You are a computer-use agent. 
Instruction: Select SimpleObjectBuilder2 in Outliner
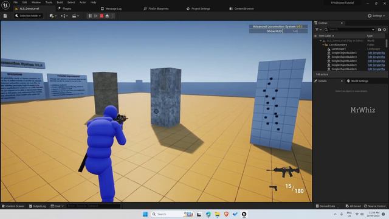tap(344, 53)
